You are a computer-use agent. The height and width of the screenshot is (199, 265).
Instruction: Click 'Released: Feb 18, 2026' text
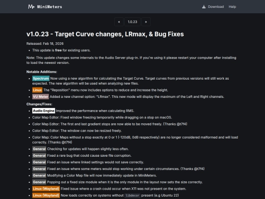45,44
